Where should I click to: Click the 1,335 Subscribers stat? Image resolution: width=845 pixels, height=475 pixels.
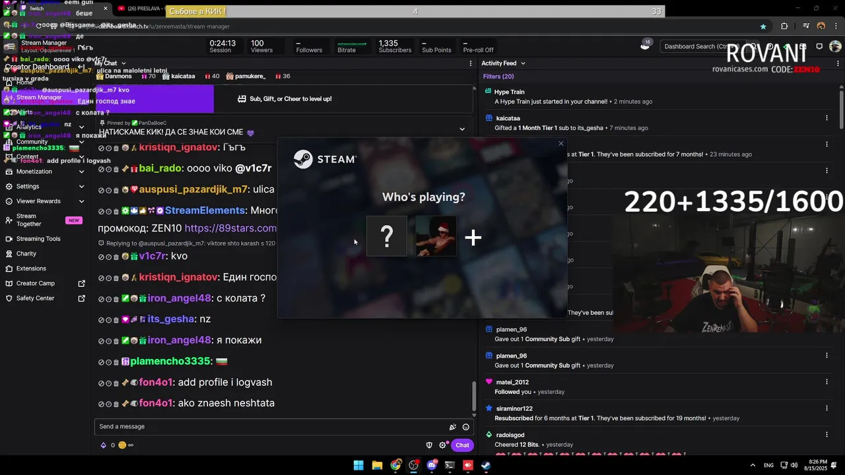[x=395, y=46]
